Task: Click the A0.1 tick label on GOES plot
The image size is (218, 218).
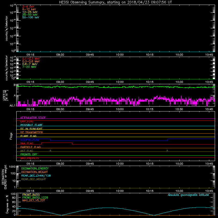Action: [x=13, y=105]
